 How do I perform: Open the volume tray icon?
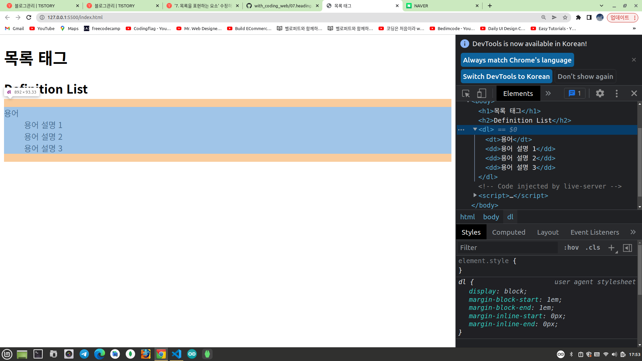coord(614,354)
